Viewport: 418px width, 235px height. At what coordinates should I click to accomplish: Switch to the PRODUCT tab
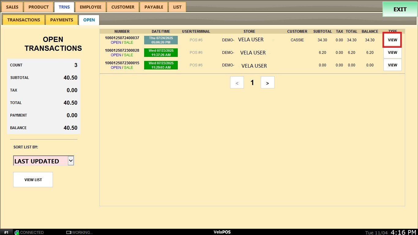[x=39, y=7]
